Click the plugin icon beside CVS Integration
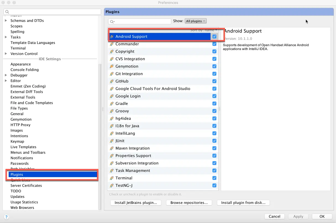The width and height of the screenshot is (336, 223). coord(112,59)
